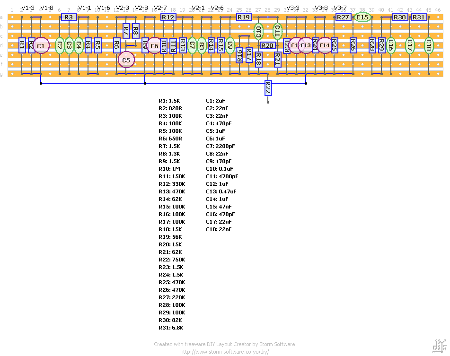Screen dimensions: 450x356
Task: Click the V2-7 pin label
Action: click(x=160, y=8)
